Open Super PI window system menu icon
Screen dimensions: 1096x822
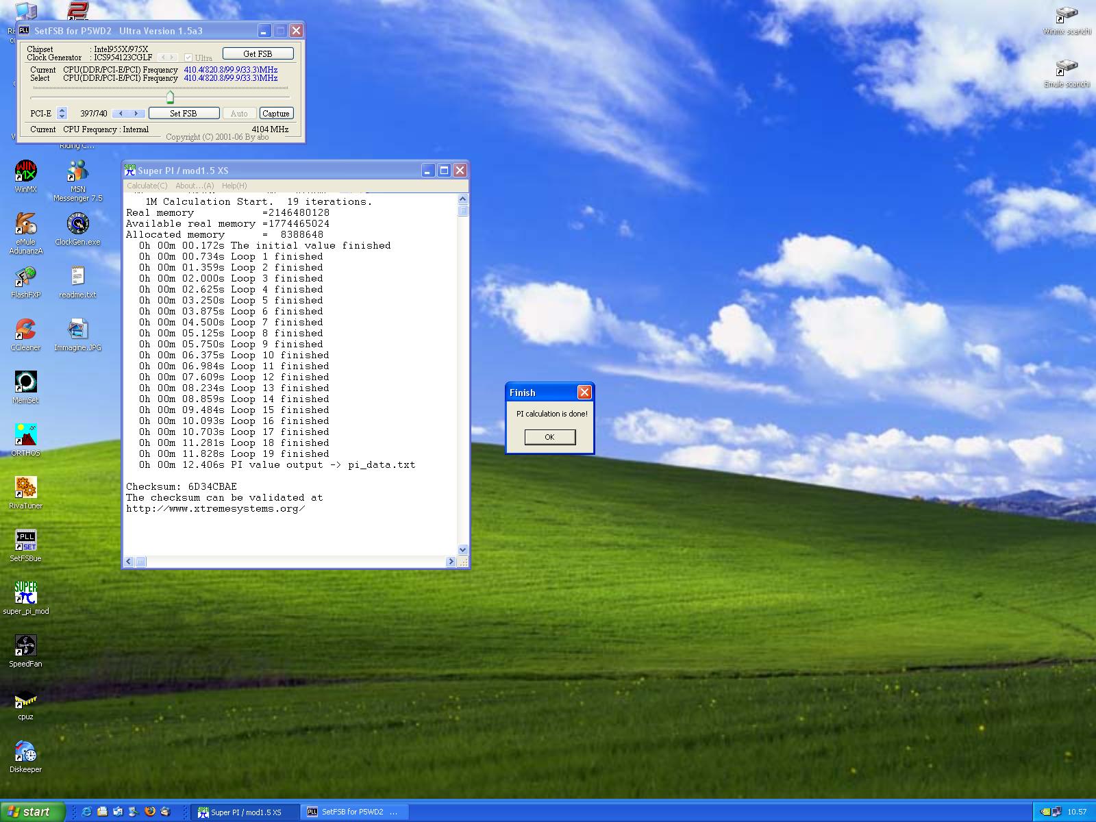click(x=130, y=171)
